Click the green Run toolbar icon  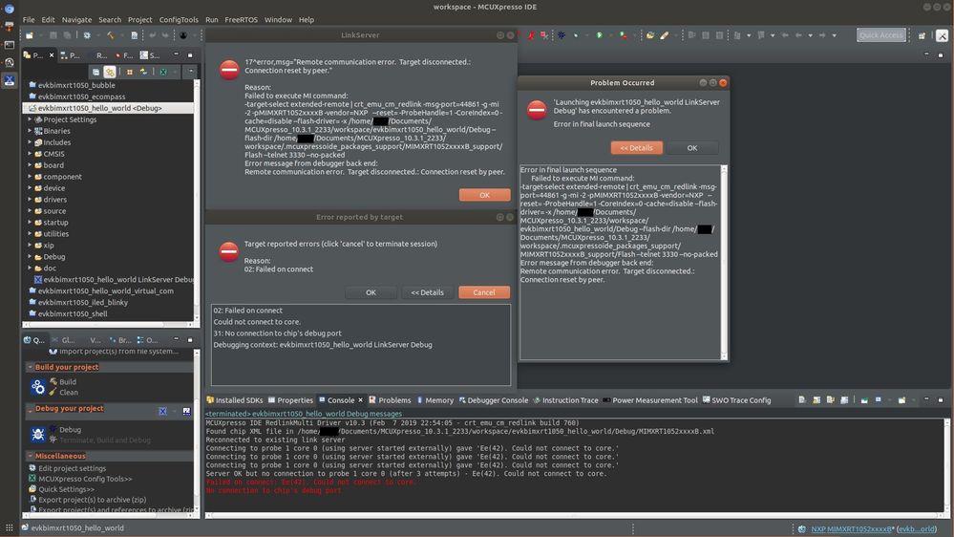[600, 35]
